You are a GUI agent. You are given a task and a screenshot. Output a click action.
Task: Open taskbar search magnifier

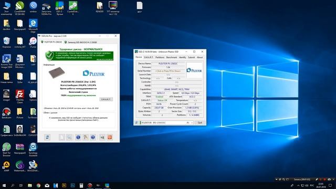pos(13,185)
